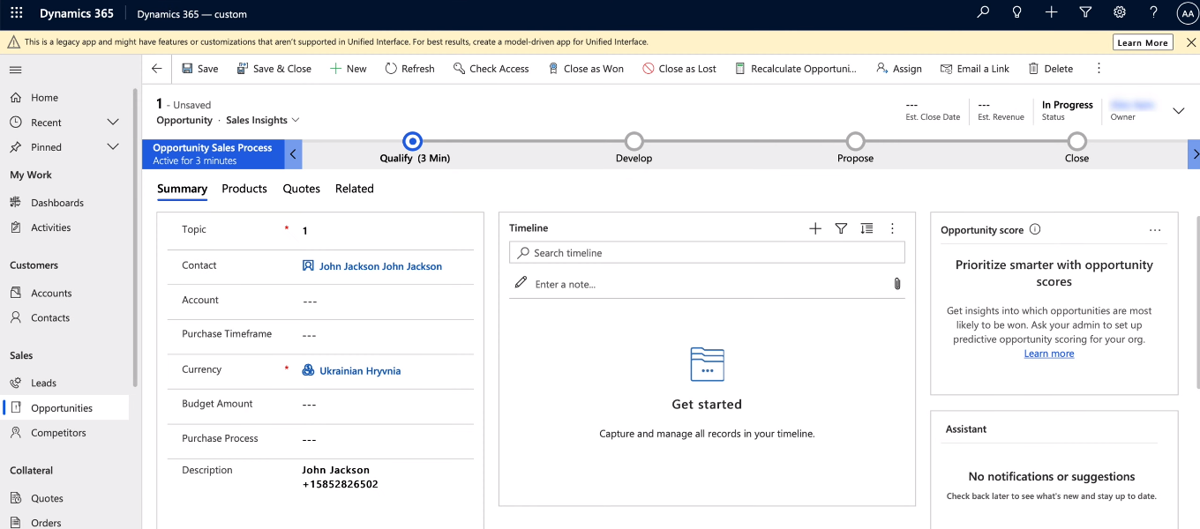The height and width of the screenshot is (529, 1200).
Task: Select Opportunities in the sidebar
Action: [x=64, y=408]
